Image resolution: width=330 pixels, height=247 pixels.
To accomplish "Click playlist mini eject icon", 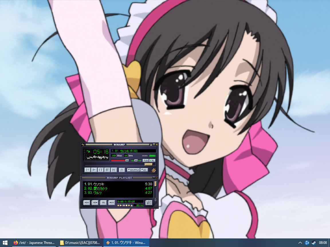I will pos(131,206).
